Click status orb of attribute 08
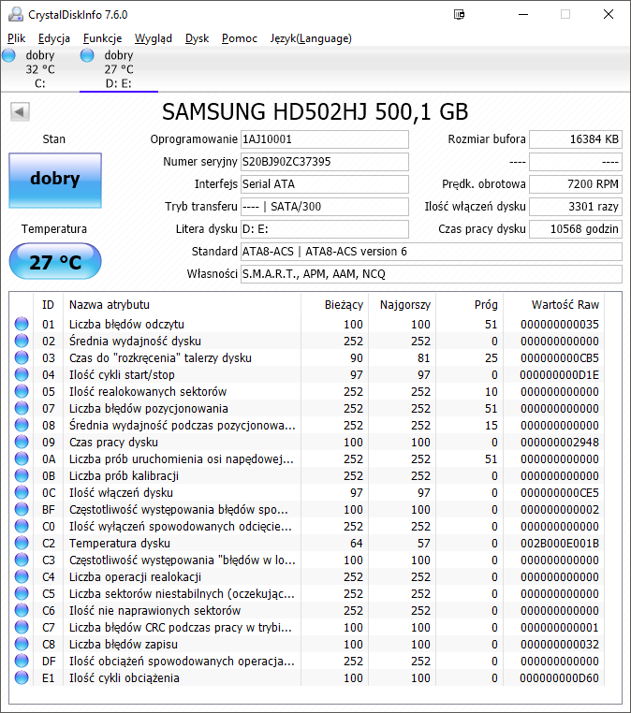Viewport: 631px width, 713px height. click(x=22, y=425)
